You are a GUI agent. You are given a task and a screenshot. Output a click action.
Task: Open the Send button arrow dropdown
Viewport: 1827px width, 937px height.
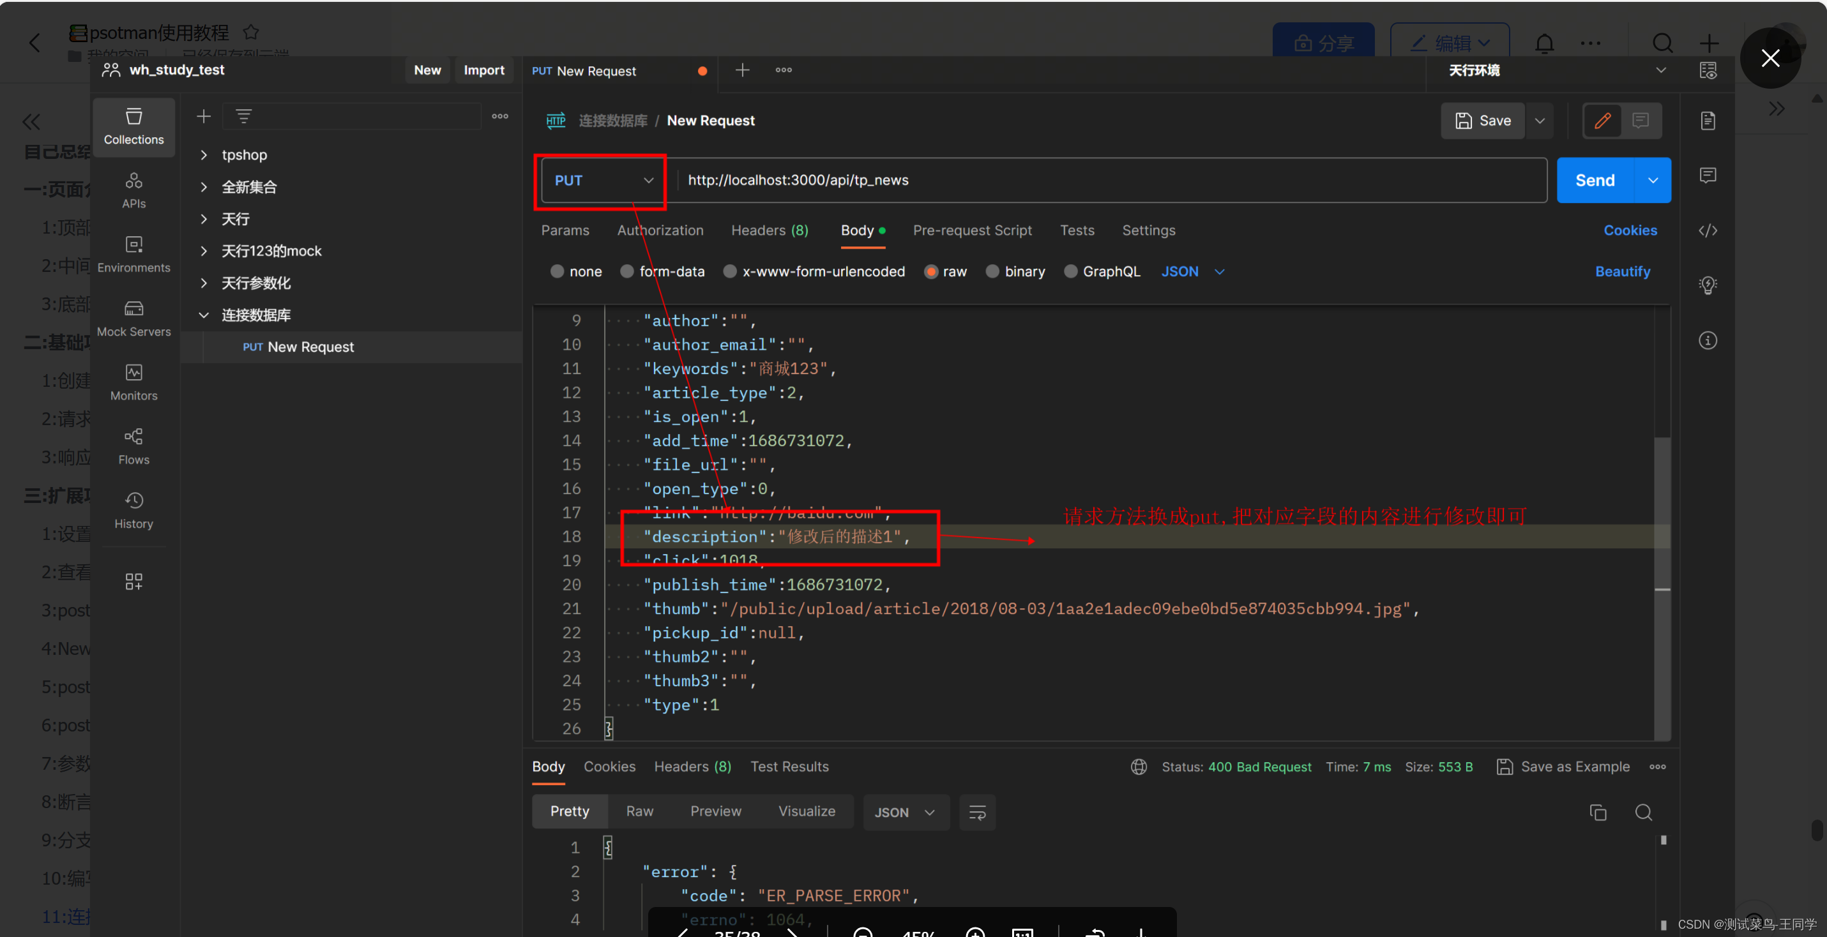point(1653,181)
